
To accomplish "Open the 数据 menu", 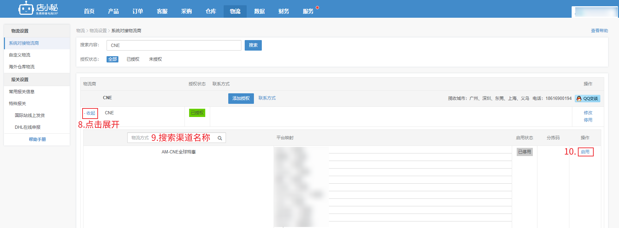I will (x=260, y=11).
